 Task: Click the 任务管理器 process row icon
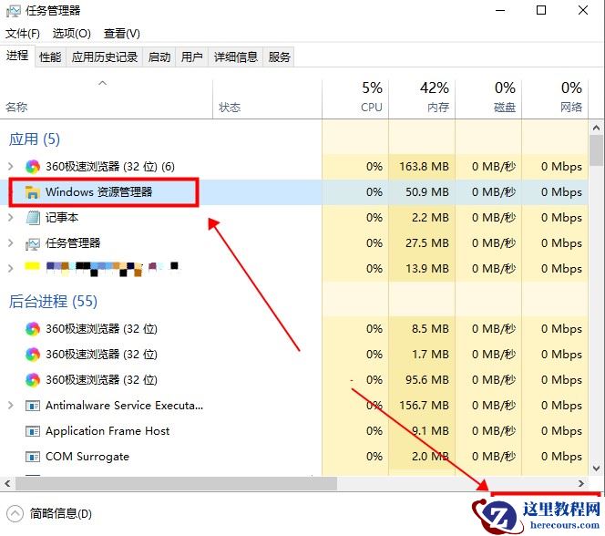[x=33, y=243]
